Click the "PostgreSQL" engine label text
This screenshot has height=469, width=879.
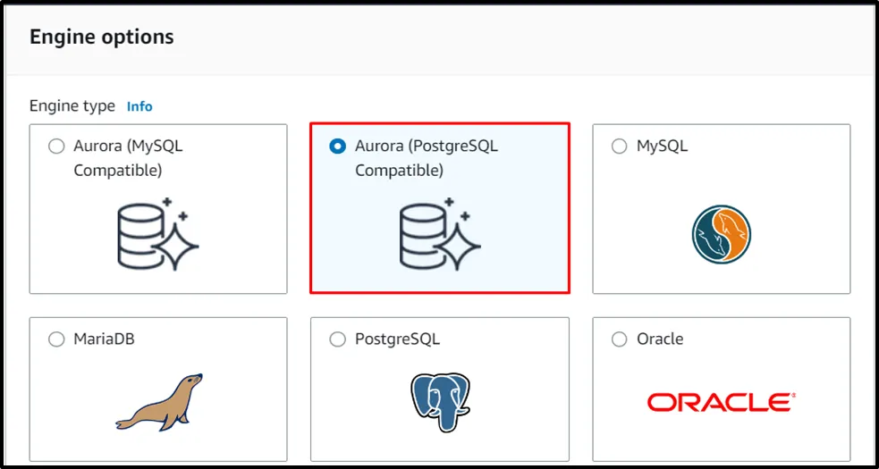click(397, 339)
